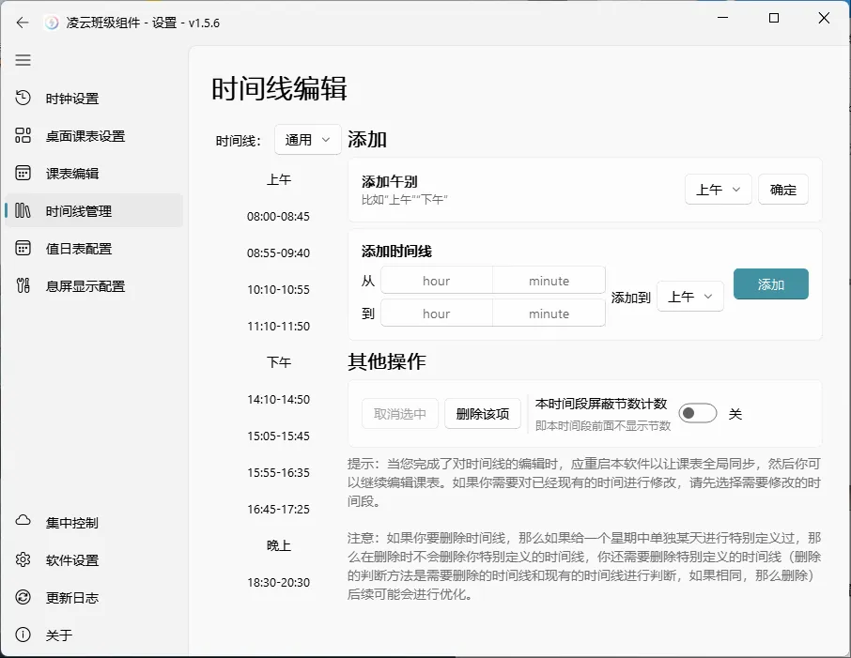The width and height of the screenshot is (851, 658).
Task: Select the 下午 header in timeline list
Action: [278, 361]
